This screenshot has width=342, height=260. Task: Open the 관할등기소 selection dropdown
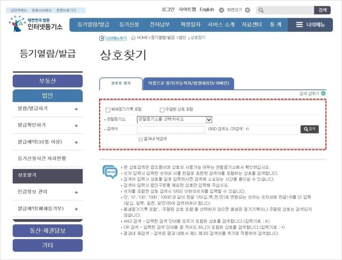tap(175, 119)
